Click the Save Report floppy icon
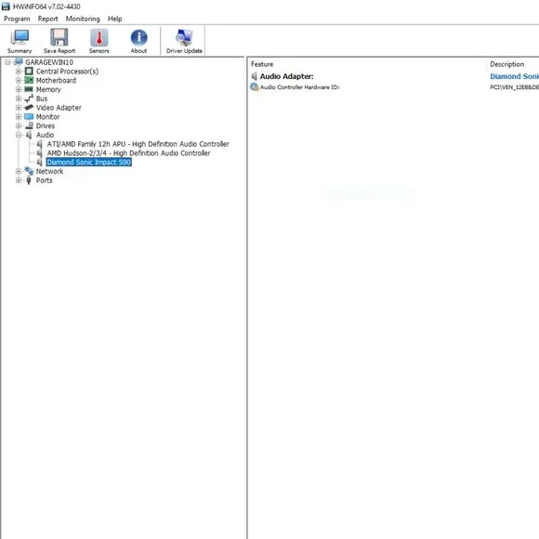This screenshot has width=539, height=539. (59, 37)
